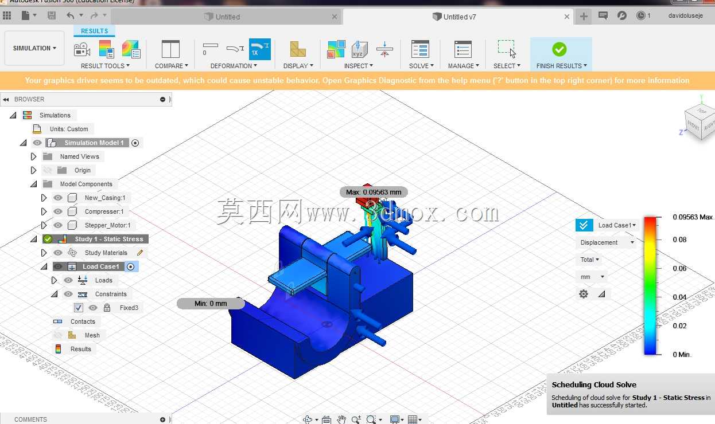Open the INSPECT menu
Viewport: 715px width, 424px height.
tap(359, 66)
